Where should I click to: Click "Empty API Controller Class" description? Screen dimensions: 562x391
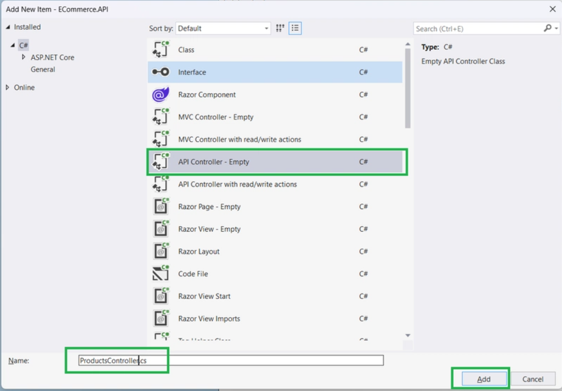tap(463, 62)
